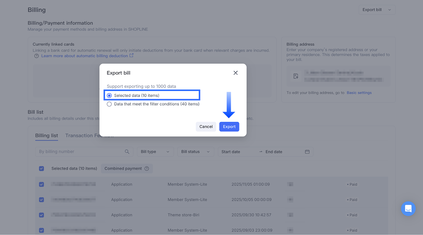Select the 'Selected data (10 items)' radio option

(x=109, y=95)
